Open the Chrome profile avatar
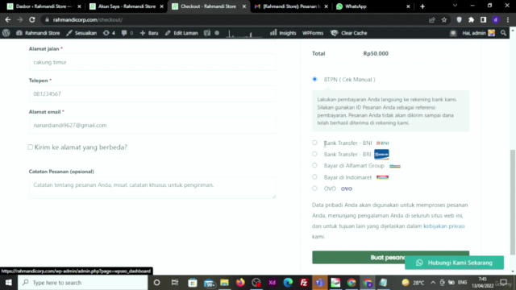Image resolution: width=516 pixels, height=290 pixels. pos(496,19)
